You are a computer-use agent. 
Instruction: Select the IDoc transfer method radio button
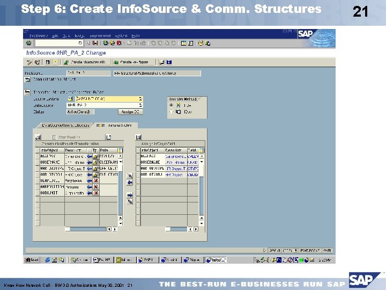pos(172,112)
